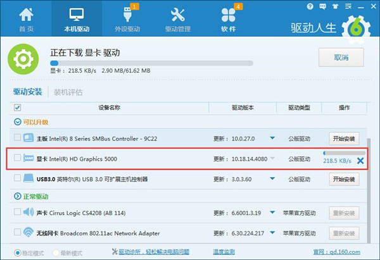Open the 外设驱动 peripheral drivers tab

point(127,20)
